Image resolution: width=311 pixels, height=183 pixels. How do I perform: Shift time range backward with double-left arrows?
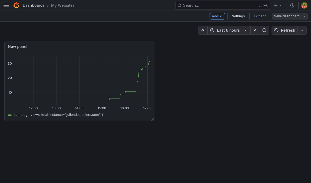(x=203, y=30)
